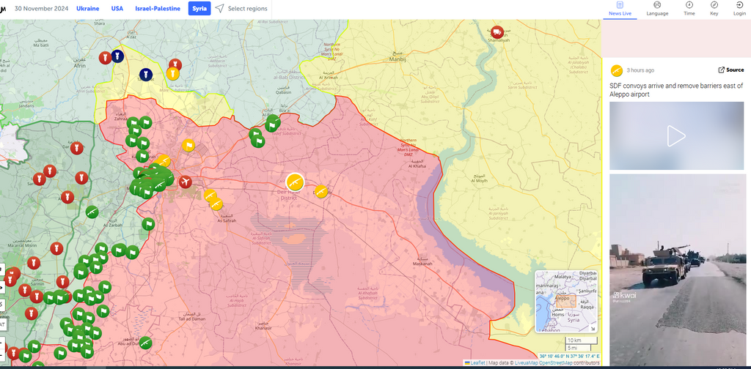The height and width of the screenshot is (369, 751).
Task: Open the military convoy photo thumbnail
Action: coord(676,269)
